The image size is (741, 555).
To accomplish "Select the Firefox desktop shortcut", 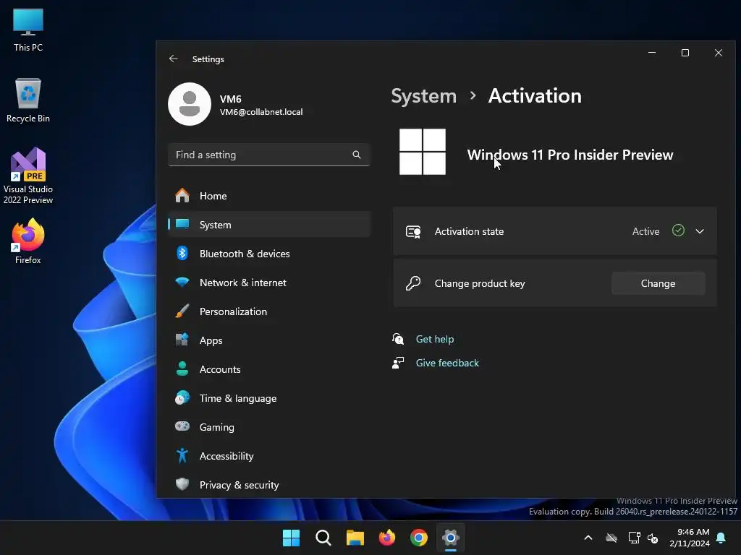I will click(x=28, y=241).
